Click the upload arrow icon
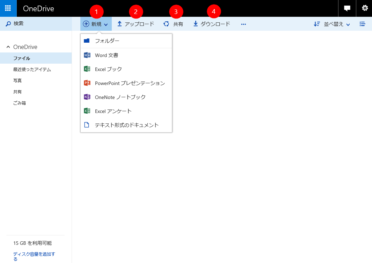The width and height of the screenshot is (372, 263). point(119,24)
